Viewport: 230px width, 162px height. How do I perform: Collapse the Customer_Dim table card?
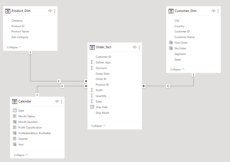(177, 69)
